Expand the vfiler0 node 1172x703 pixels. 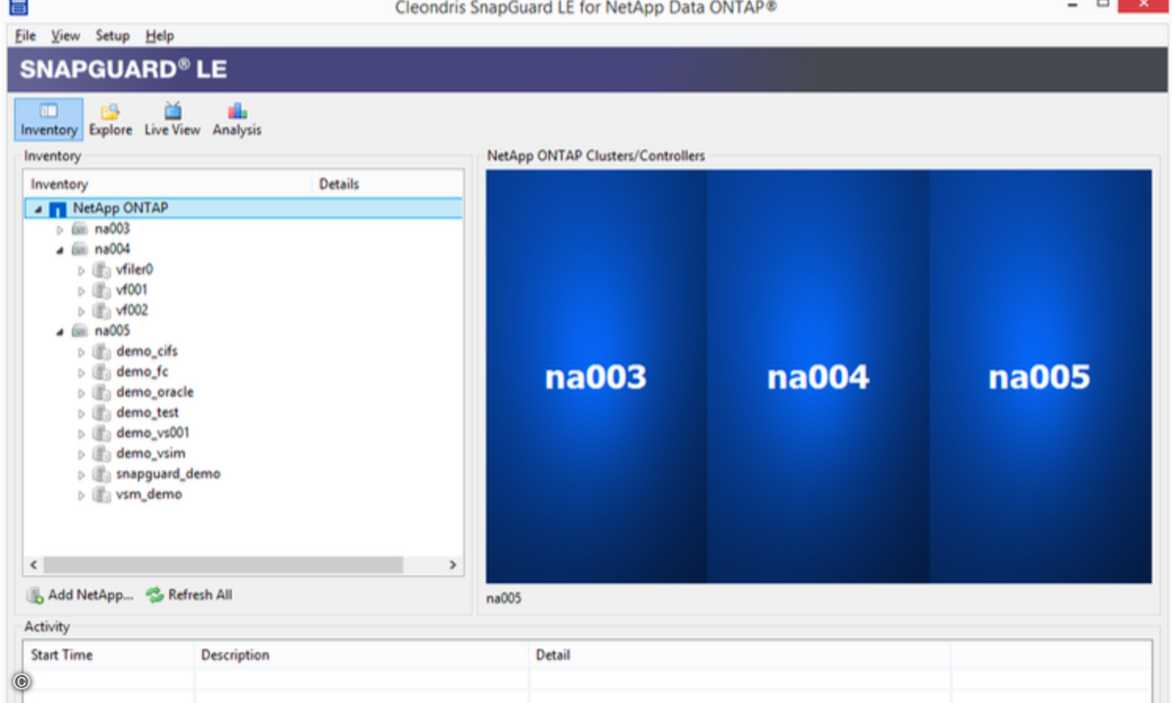point(82,270)
